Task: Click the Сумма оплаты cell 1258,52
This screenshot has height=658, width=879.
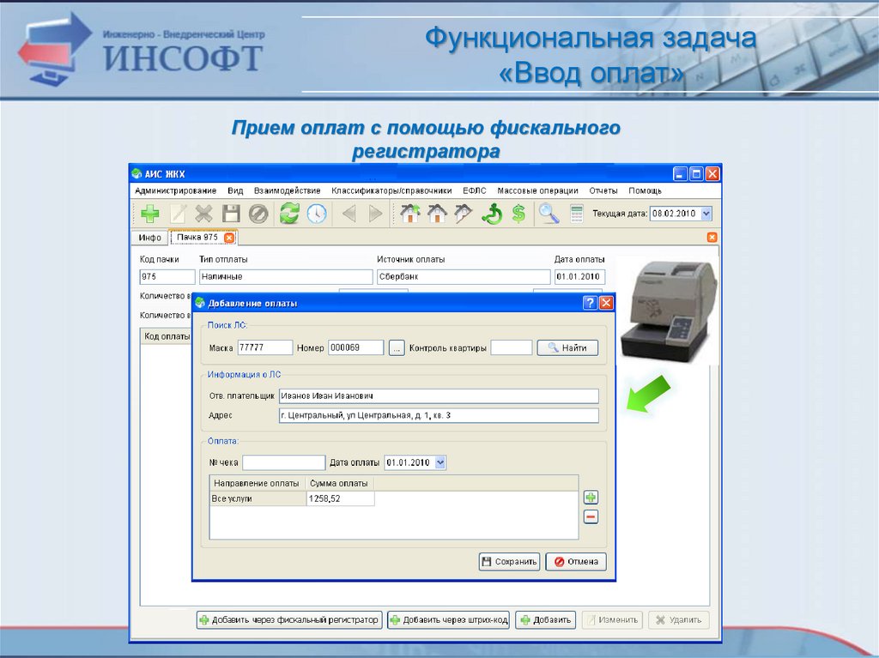Action: click(x=340, y=498)
